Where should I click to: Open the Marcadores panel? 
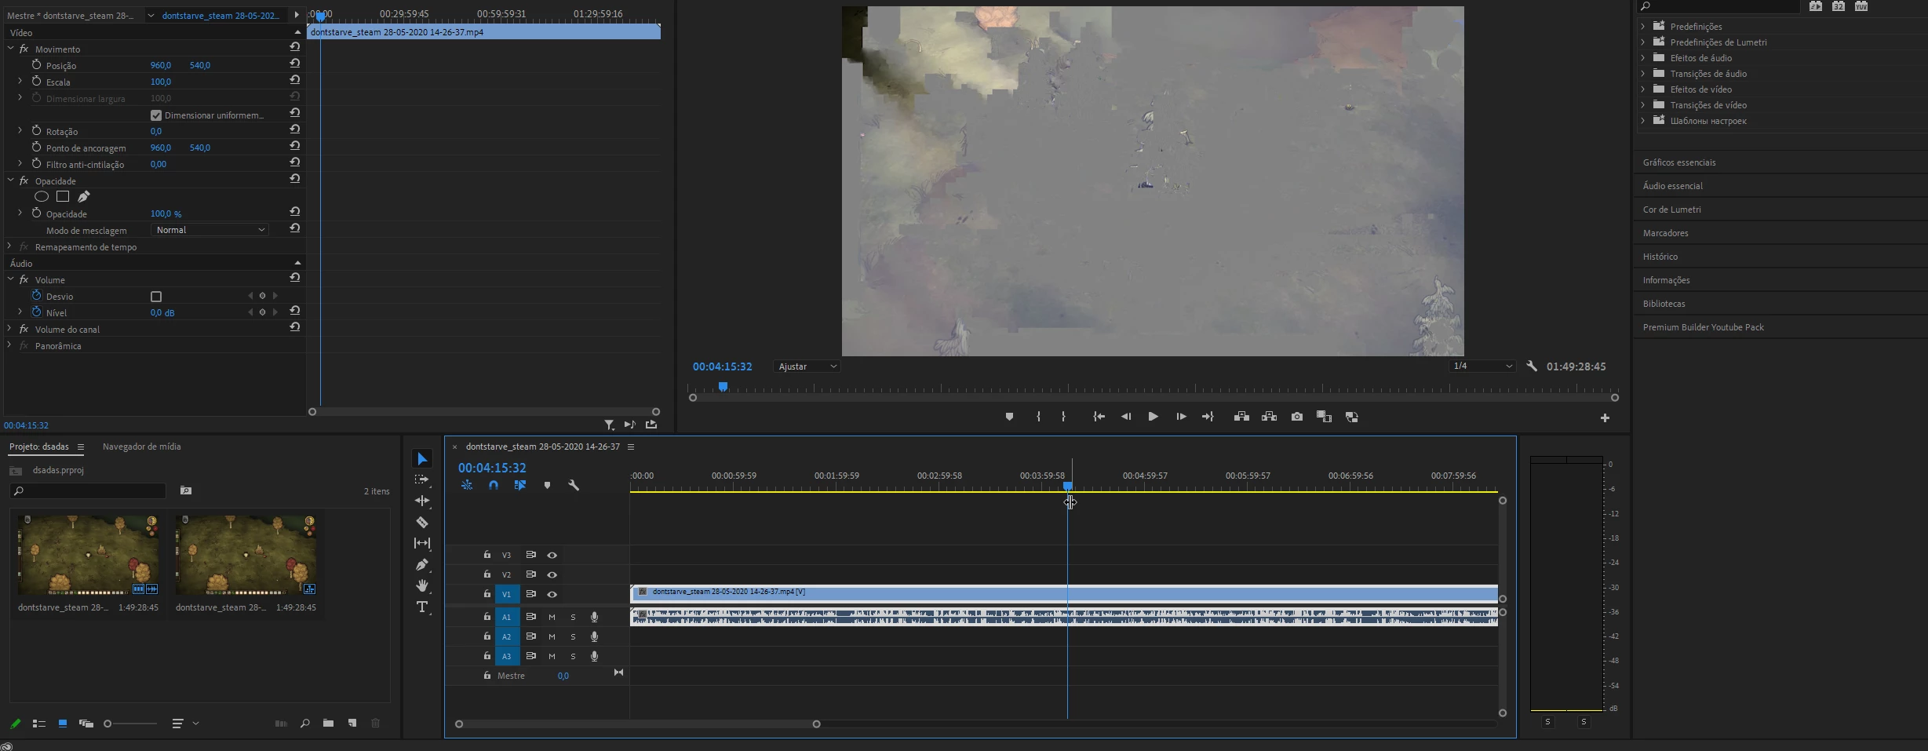click(x=1666, y=233)
